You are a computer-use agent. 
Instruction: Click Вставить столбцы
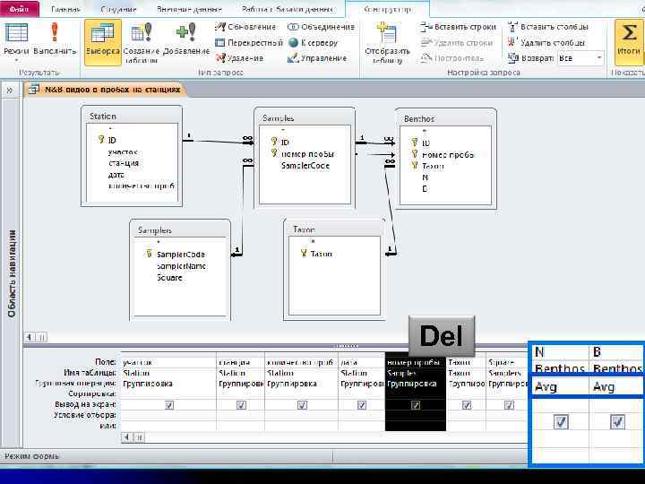[548, 27]
